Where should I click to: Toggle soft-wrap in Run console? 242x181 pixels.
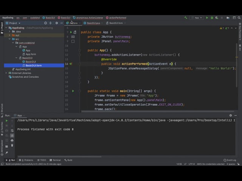click(12, 131)
